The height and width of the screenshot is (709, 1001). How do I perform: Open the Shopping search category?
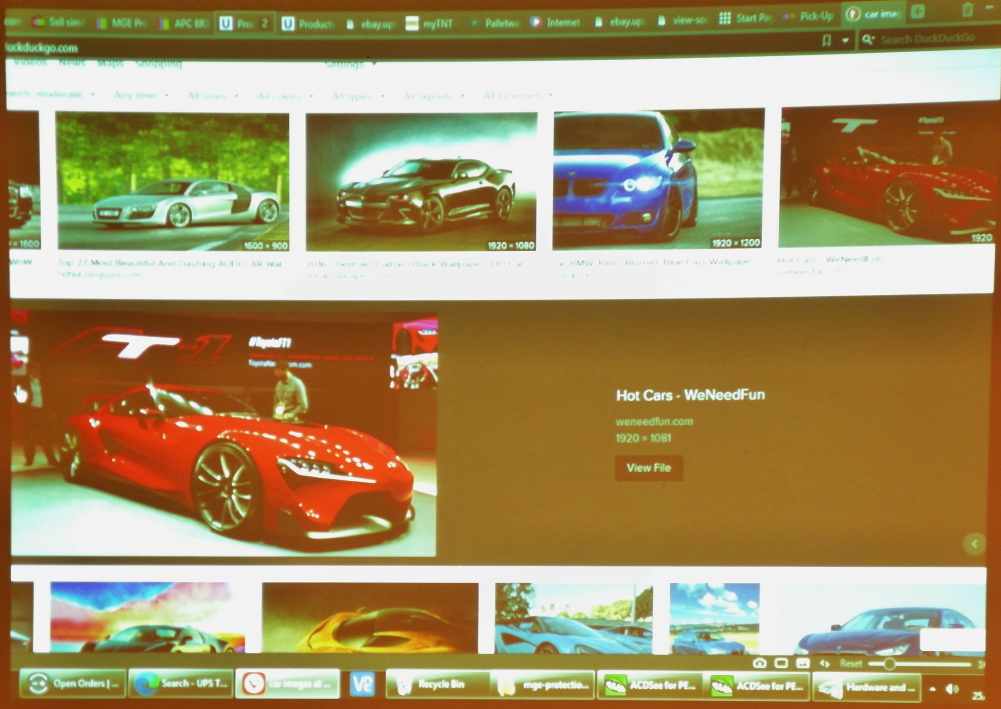[x=159, y=63]
